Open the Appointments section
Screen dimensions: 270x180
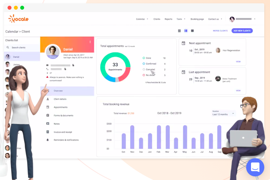point(61,107)
